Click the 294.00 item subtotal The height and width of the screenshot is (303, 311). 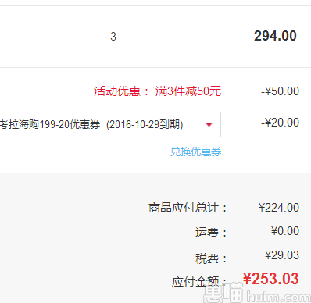pos(275,36)
